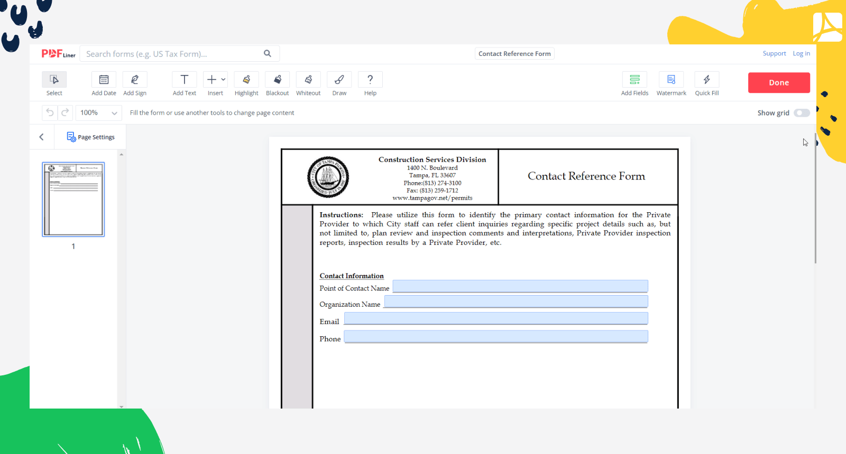
Task: Click the thumbnail panel scroll down arrow
Action: (122, 406)
